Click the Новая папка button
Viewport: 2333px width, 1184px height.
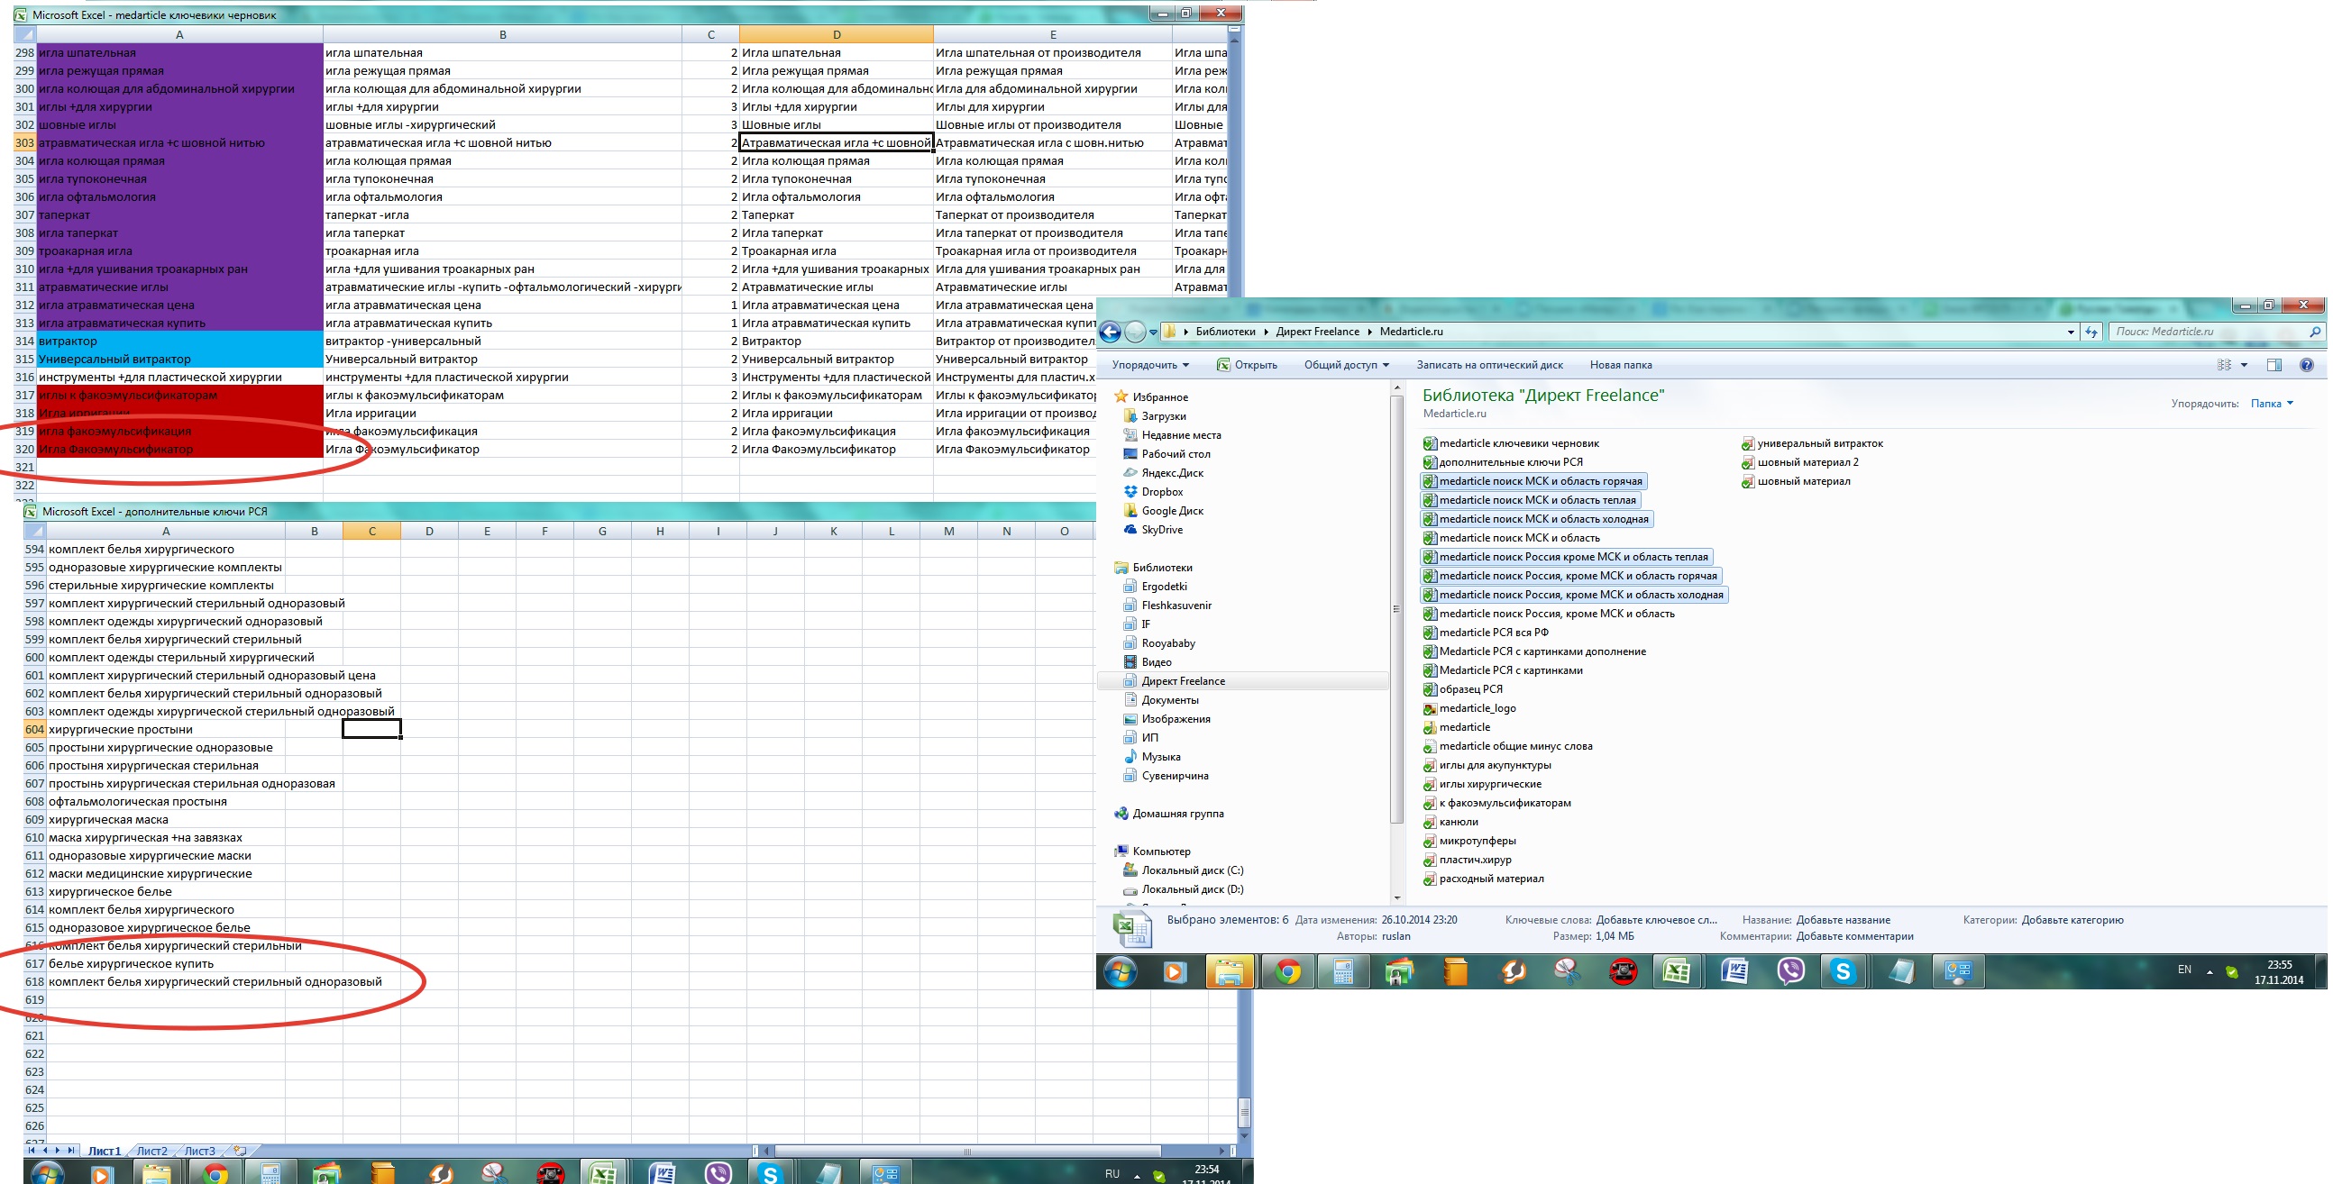(1620, 365)
